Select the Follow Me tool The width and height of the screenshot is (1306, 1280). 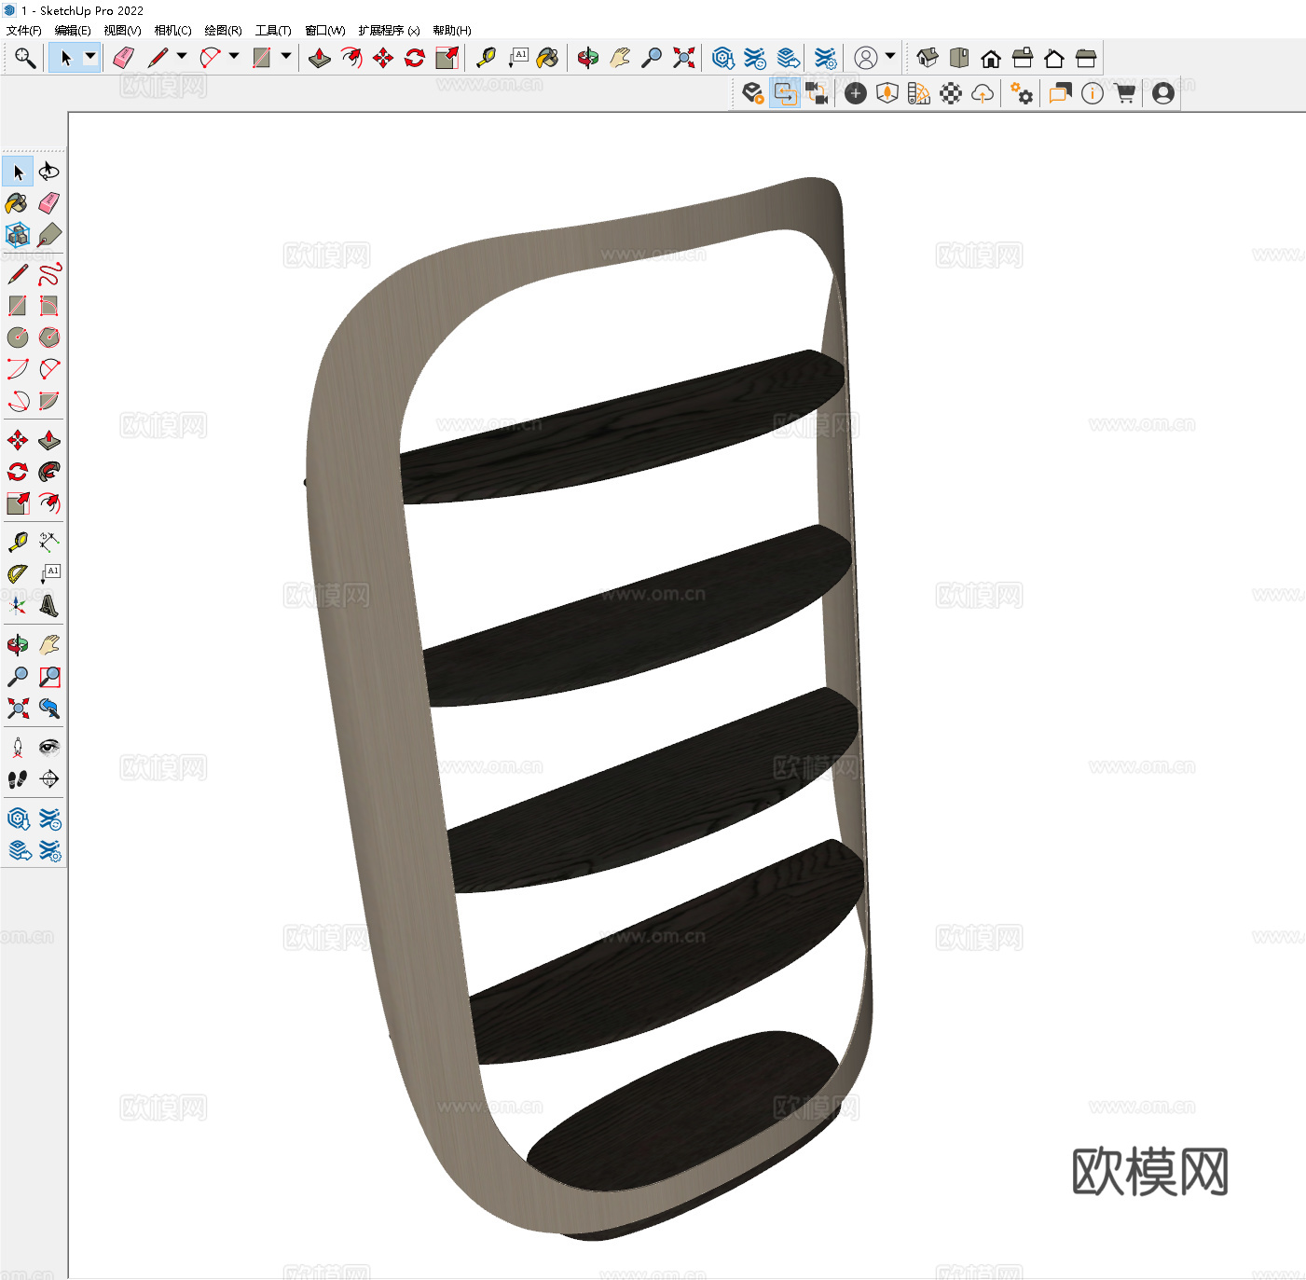tap(49, 472)
